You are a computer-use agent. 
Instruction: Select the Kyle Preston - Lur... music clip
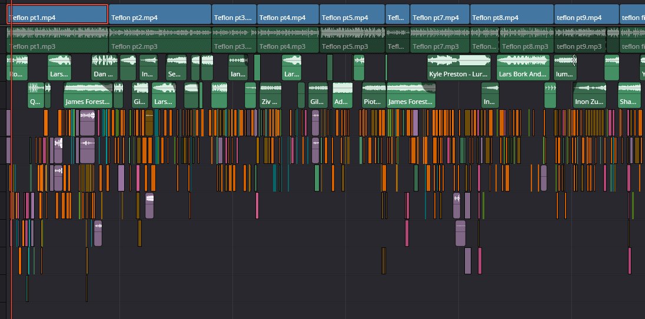click(458, 68)
